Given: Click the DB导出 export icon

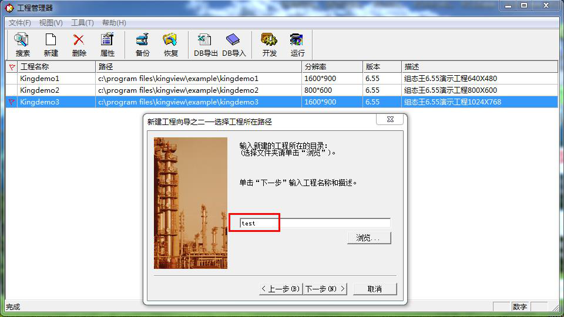Looking at the screenshot, I should (x=206, y=45).
